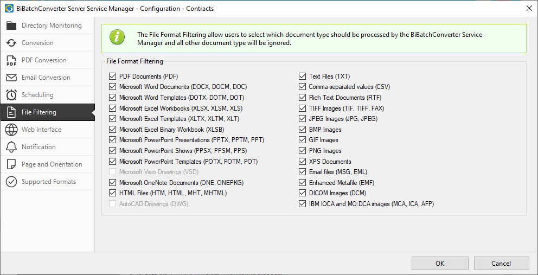Click the Directory Monitoring folder icon
The height and width of the screenshot is (275, 538).
pyautogui.click(x=11, y=25)
